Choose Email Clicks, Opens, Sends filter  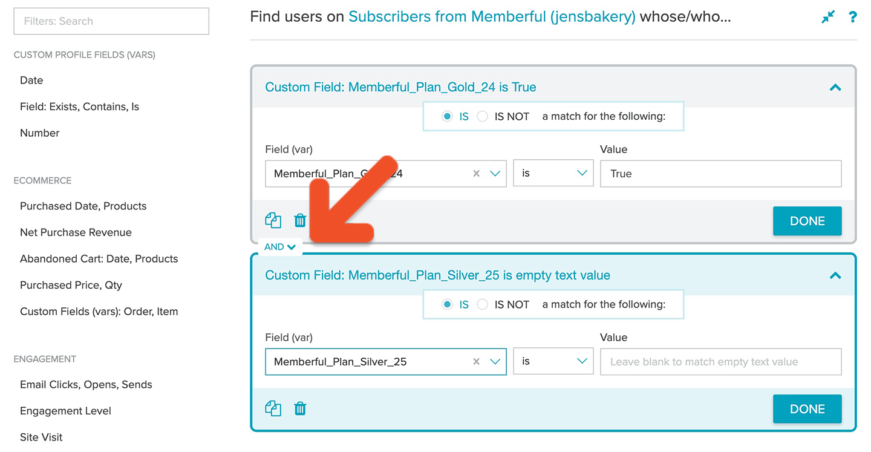click(86, 384)
